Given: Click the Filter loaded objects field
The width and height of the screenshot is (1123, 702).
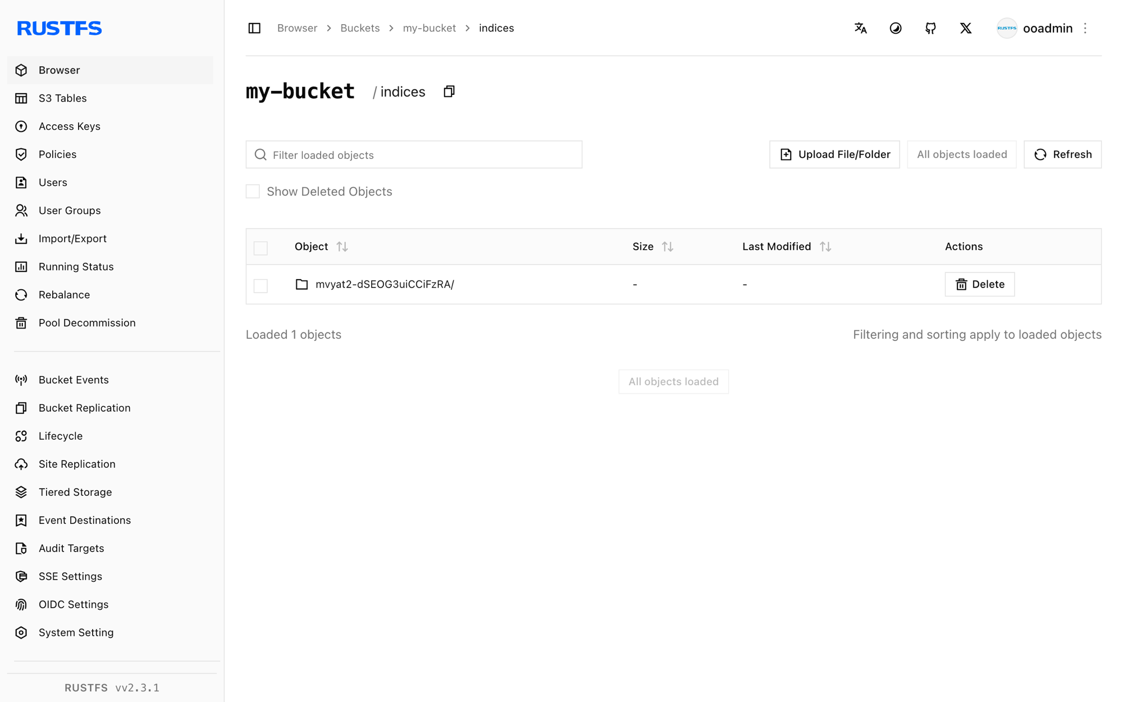Looking at the screenshot, I should point(414,154).
